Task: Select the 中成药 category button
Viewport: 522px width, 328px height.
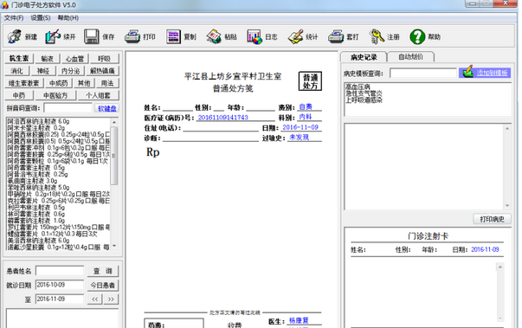Action: pyautogui.click(x=58, y=83)
